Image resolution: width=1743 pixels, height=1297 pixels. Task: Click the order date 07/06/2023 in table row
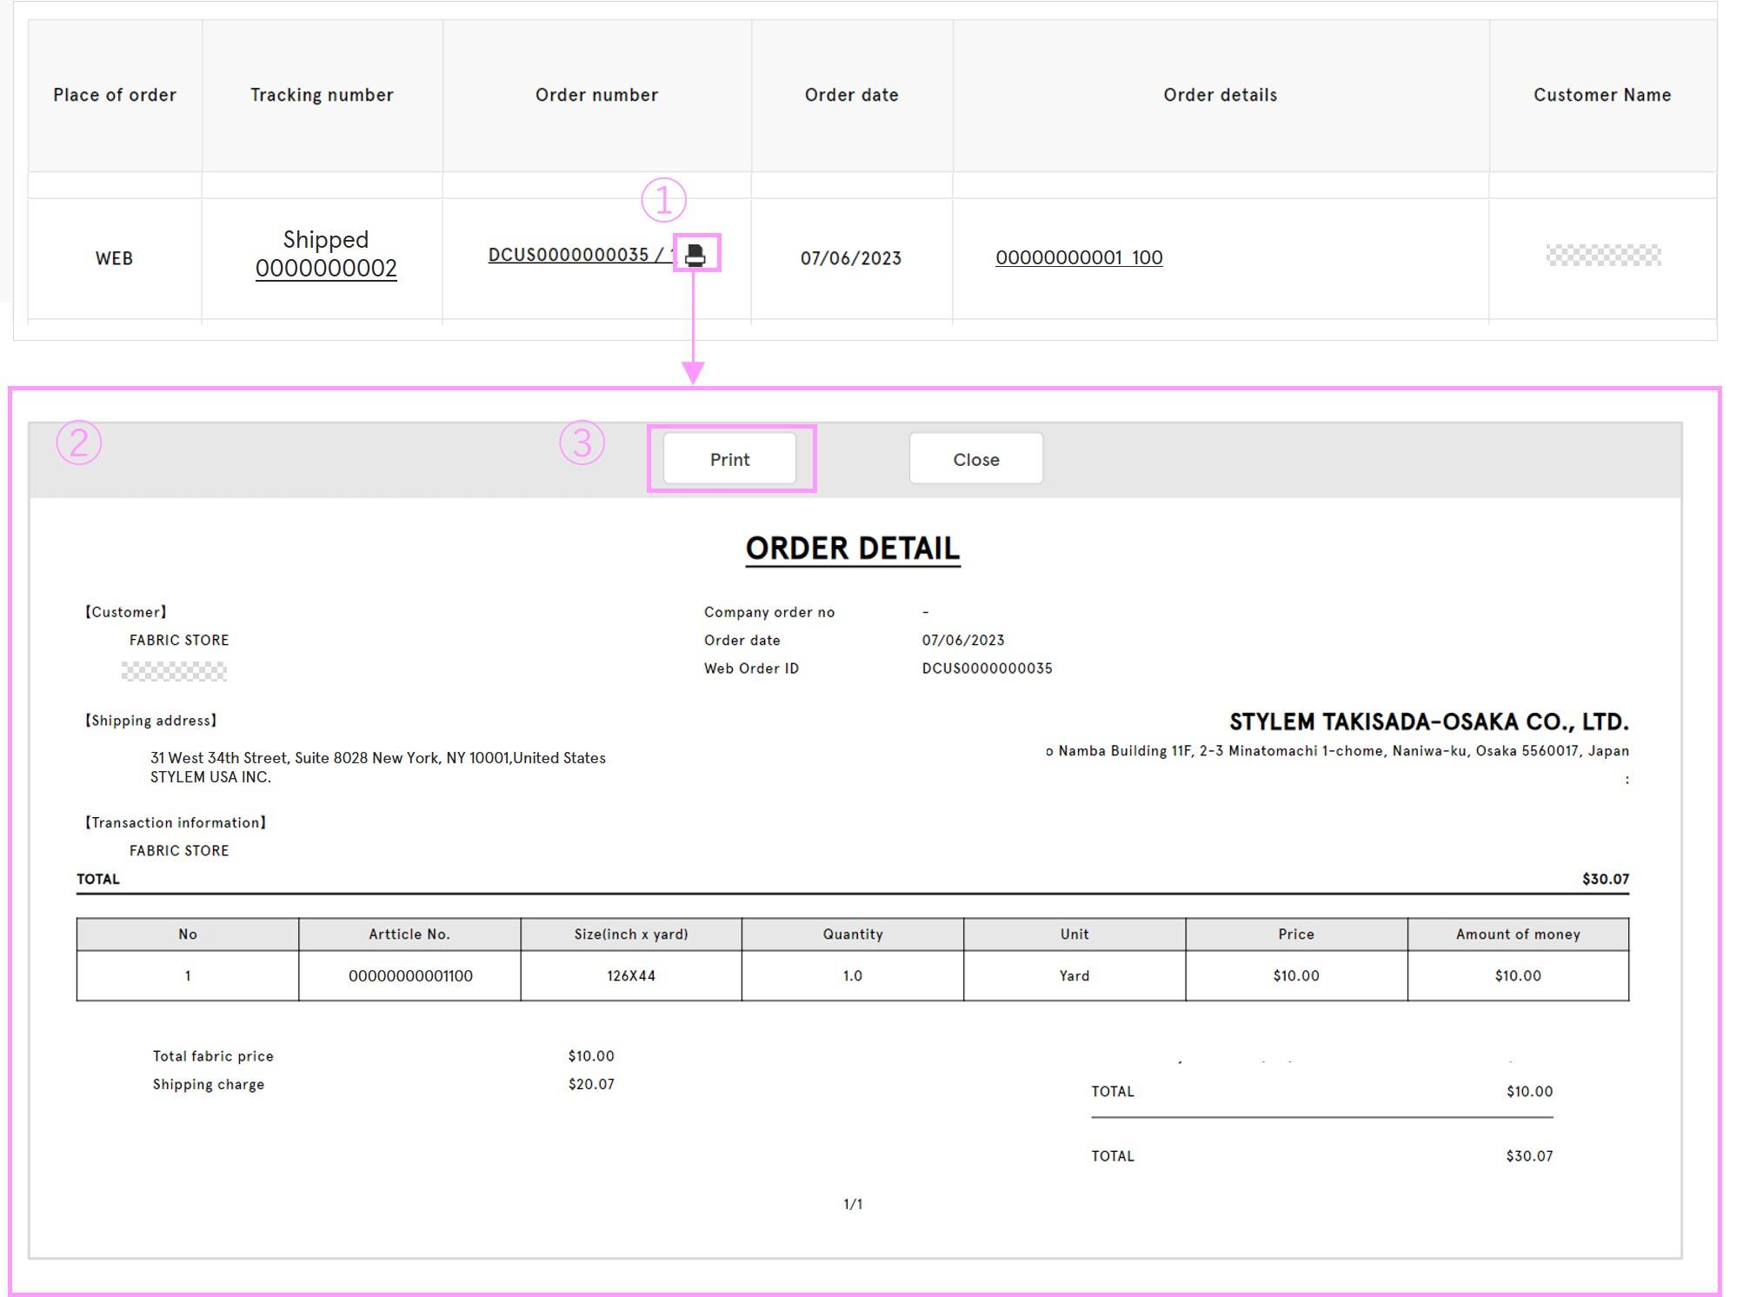click(x=850, y=258)
